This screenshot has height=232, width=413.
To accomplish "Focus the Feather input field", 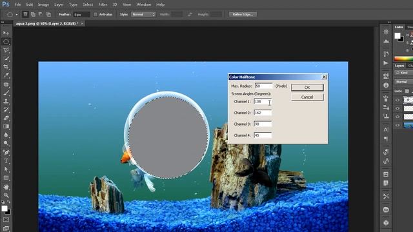I will click(81, 14).
